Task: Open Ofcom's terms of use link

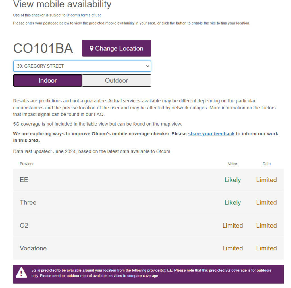Action: 84,15
